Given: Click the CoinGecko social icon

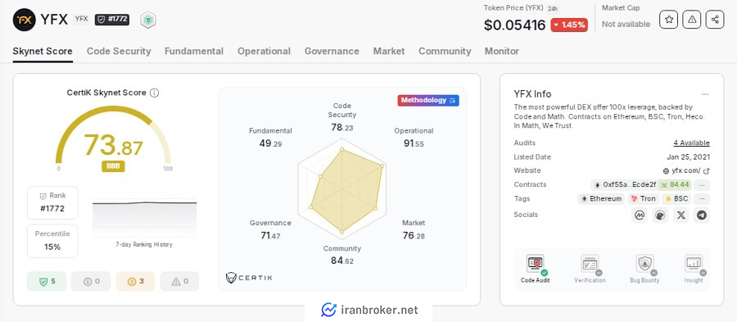Looking at the screenshot, I should pyautogui.click(x=660, y=215).
